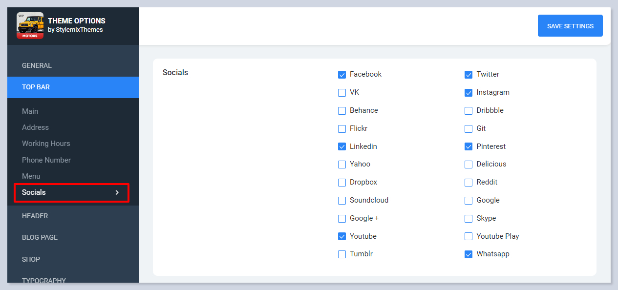618x290 pixels.
Task: Open the Address submenu item
Action: [x=35, y=127]
